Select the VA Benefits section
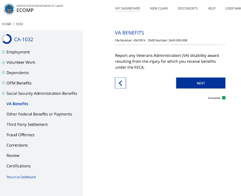 17,104
